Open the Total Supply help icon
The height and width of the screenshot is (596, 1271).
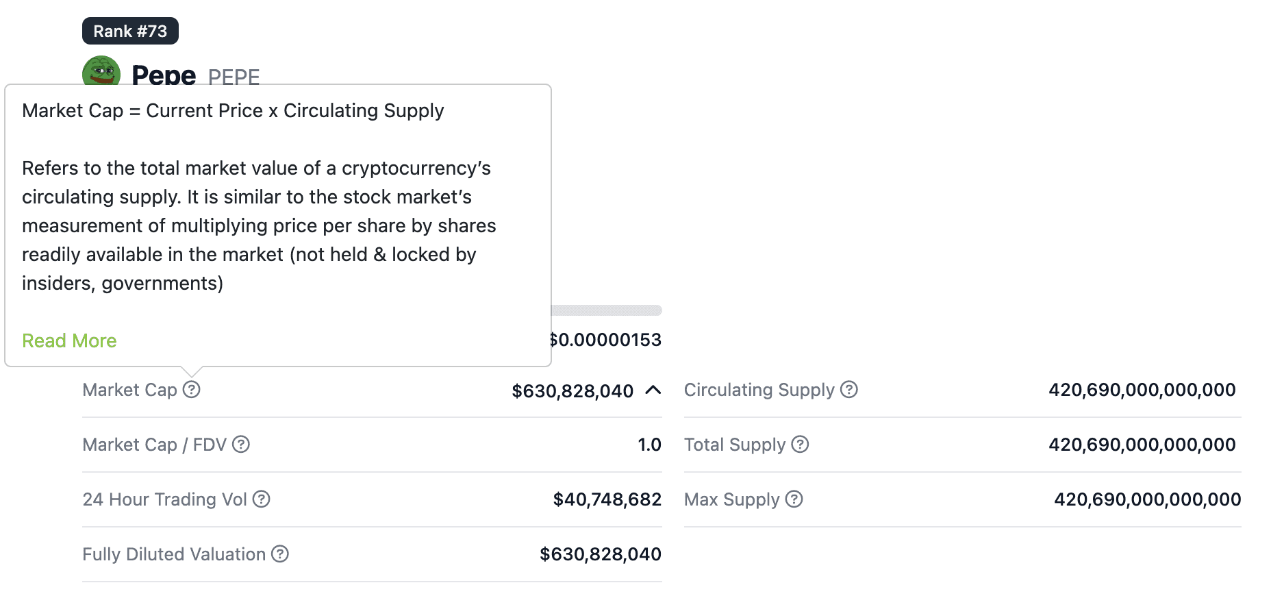800,445
